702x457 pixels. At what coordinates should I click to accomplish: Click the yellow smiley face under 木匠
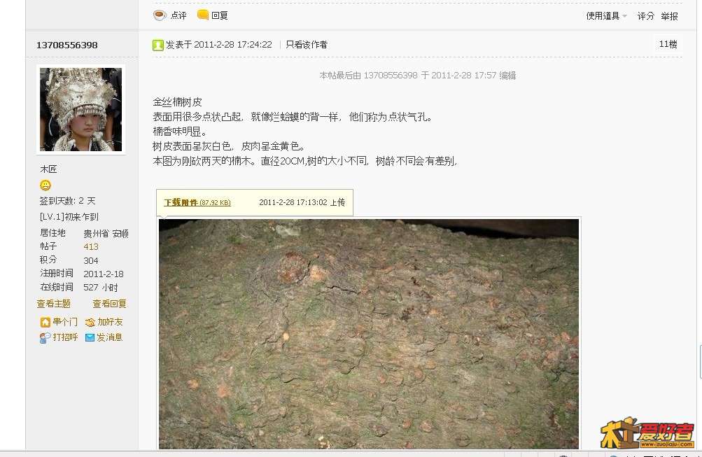[x=45, y=185]
